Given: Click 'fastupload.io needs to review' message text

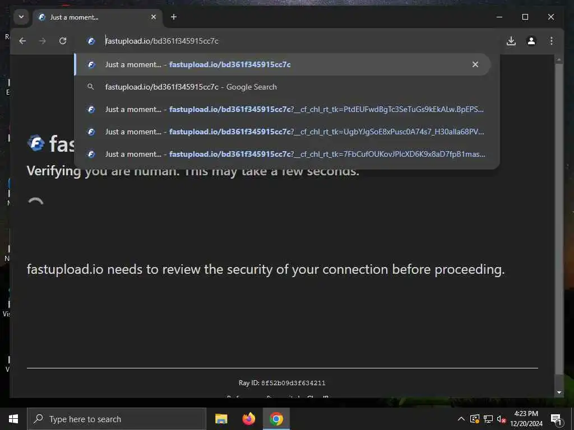Looking at the screenshot, I should coord(266,269).
